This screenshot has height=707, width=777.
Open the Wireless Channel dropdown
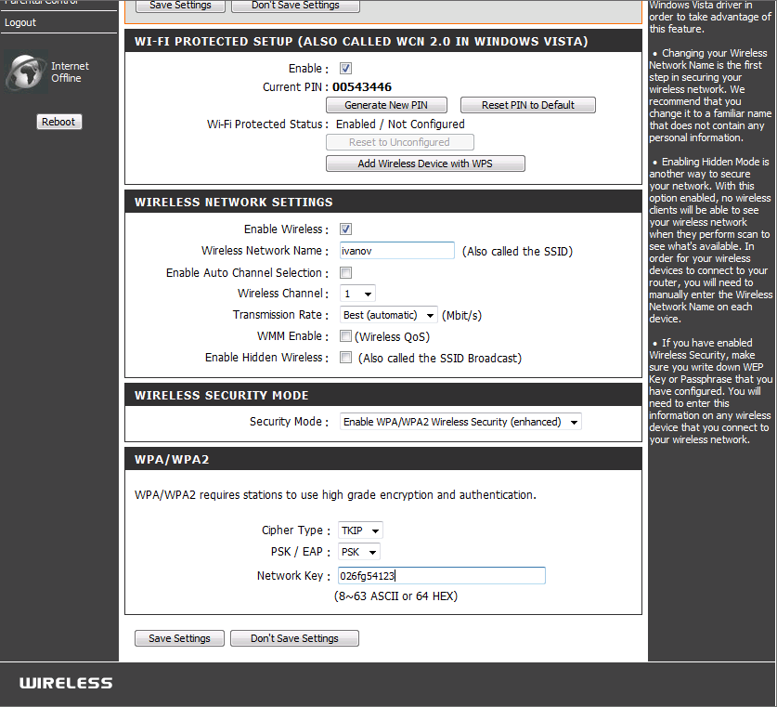357,294
